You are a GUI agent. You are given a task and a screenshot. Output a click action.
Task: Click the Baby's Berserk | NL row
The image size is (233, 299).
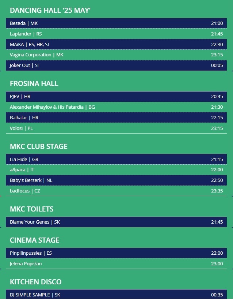pyautogui.click(x=116, y=180)
